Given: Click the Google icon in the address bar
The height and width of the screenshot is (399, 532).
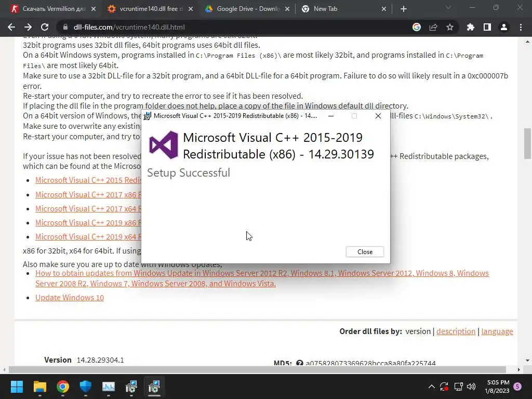Looking at the screenshot, I should point(417,27).
